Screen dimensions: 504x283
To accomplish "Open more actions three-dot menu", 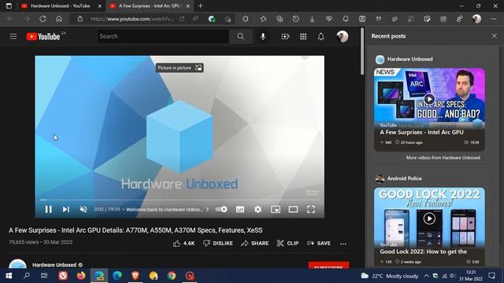I will tap(343, 244).
